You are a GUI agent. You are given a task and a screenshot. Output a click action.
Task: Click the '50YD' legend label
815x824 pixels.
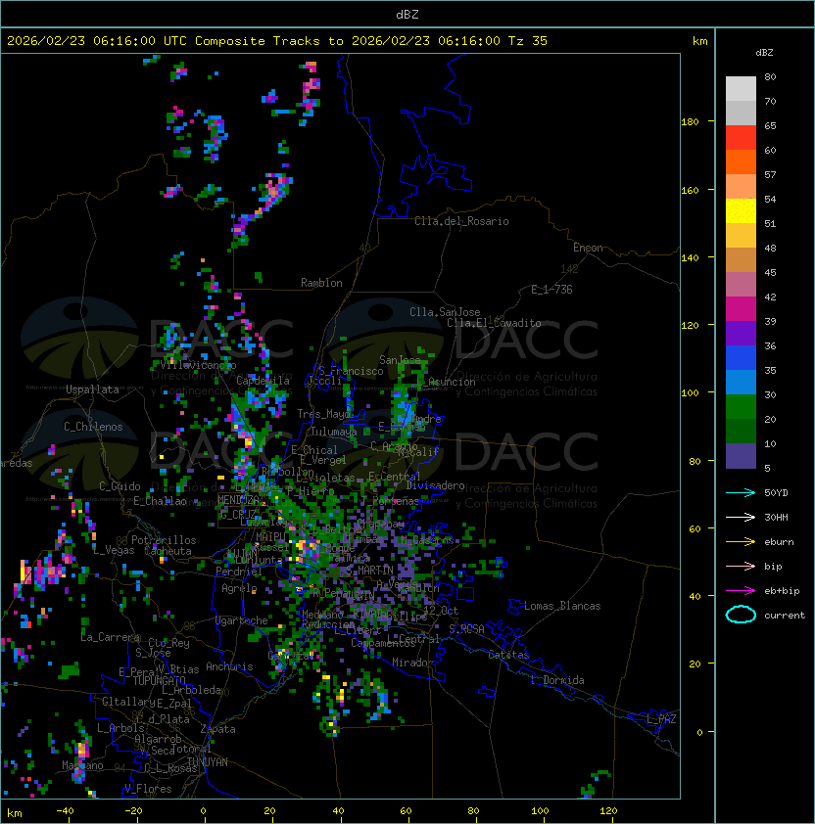point(776,493)
